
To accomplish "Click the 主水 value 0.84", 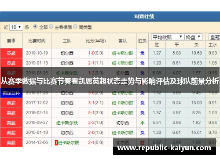I will (213, 123).
